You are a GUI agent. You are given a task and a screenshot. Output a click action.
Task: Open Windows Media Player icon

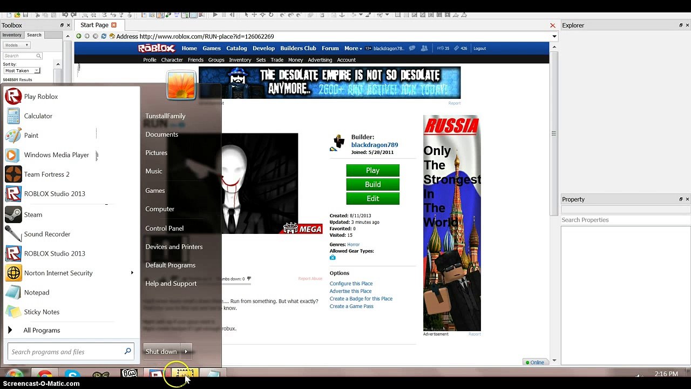pyautogui.click(x=13, y=155)
